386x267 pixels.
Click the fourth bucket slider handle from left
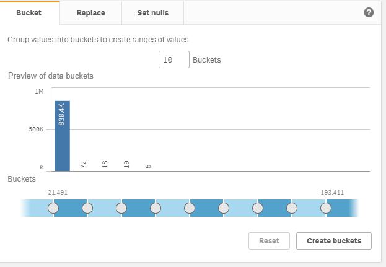156,208
